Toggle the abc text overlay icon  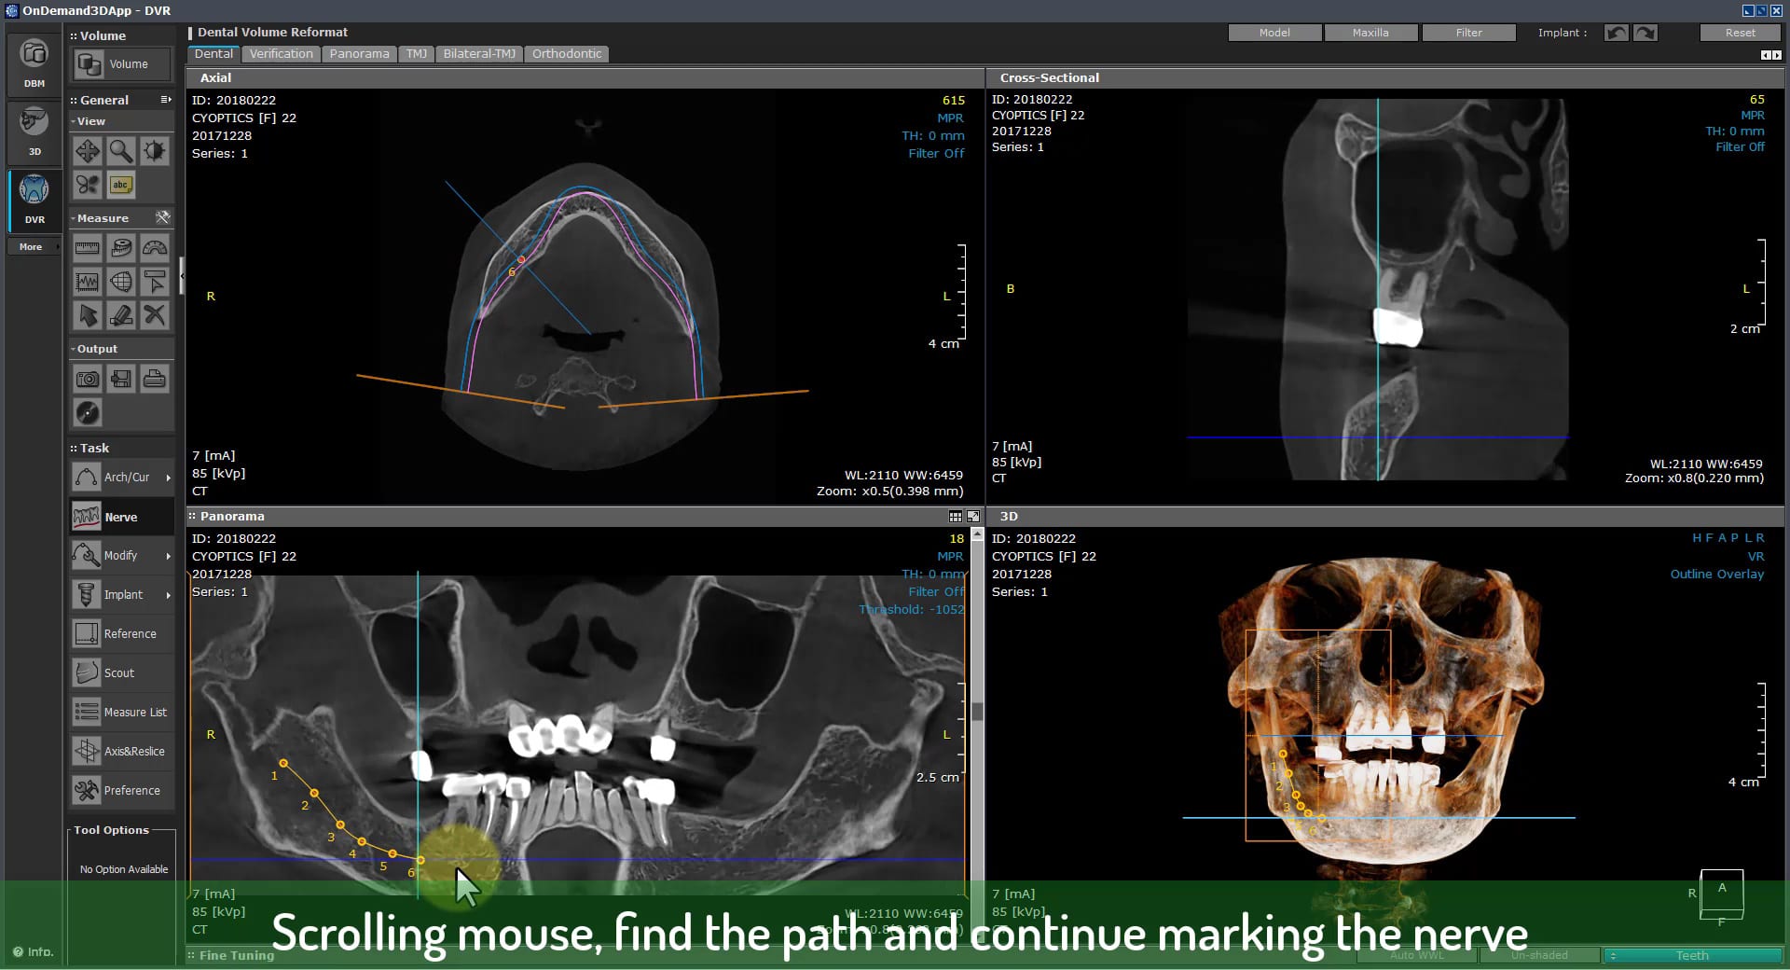pos(121,185)
